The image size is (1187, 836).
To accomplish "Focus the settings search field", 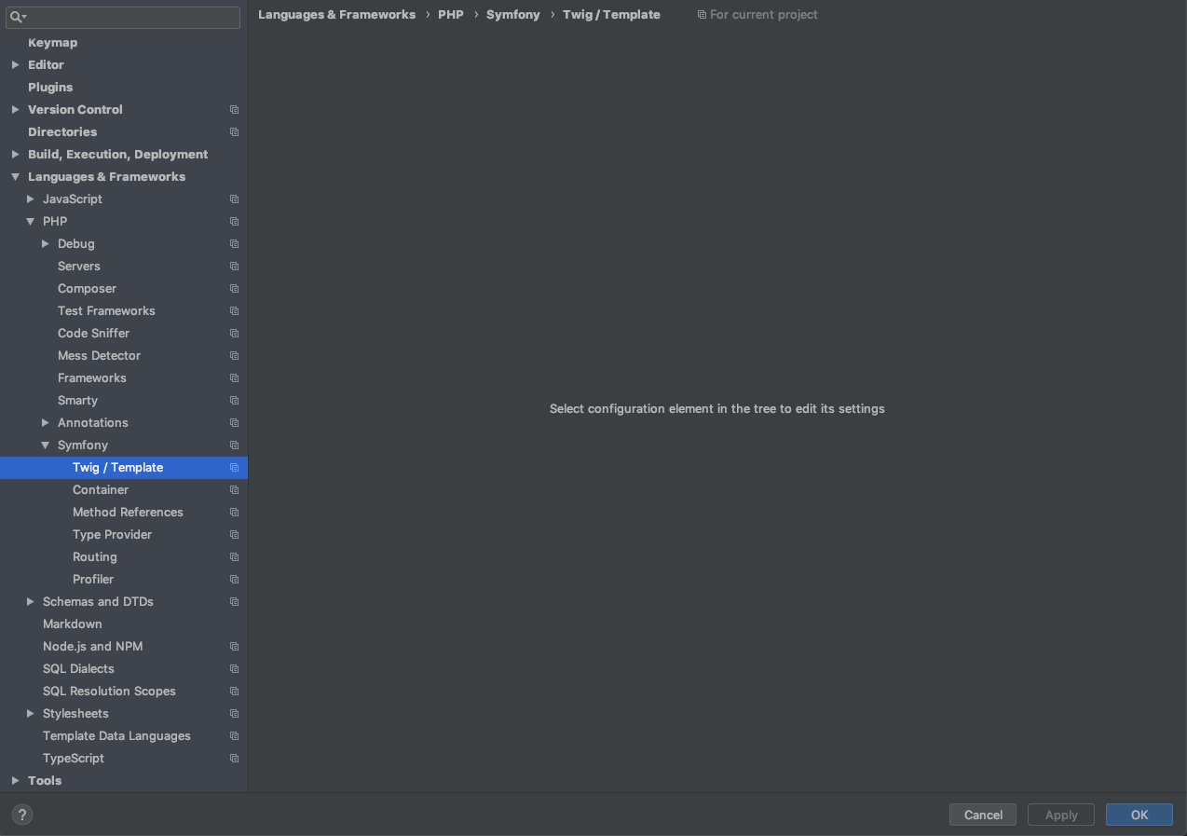I will [x=123, y=17].
